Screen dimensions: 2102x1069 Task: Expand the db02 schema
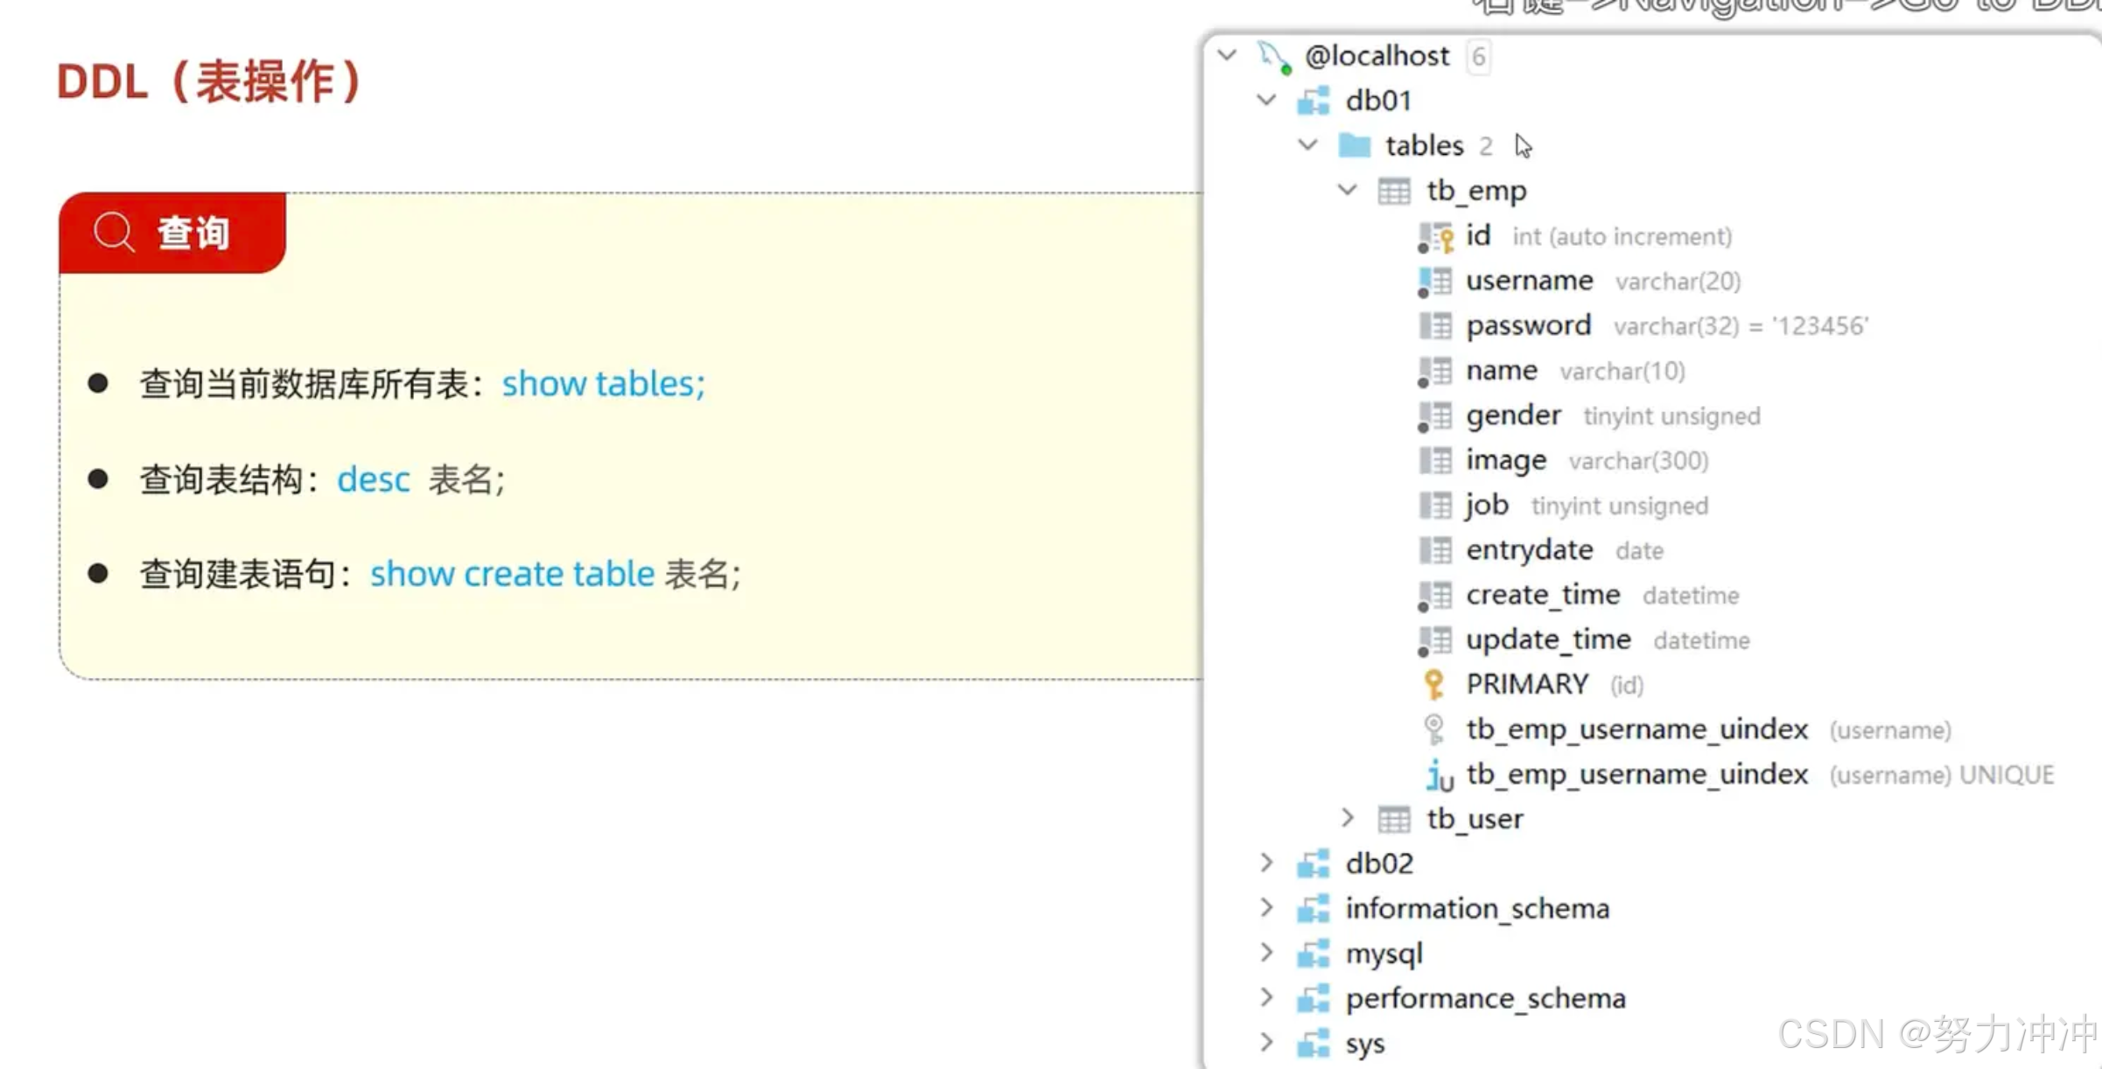point(1266,863)
